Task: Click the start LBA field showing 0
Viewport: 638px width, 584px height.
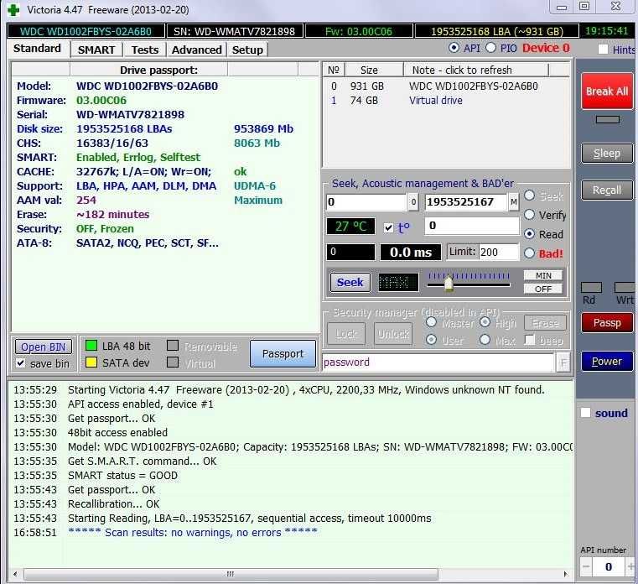Action: point(366,202)
